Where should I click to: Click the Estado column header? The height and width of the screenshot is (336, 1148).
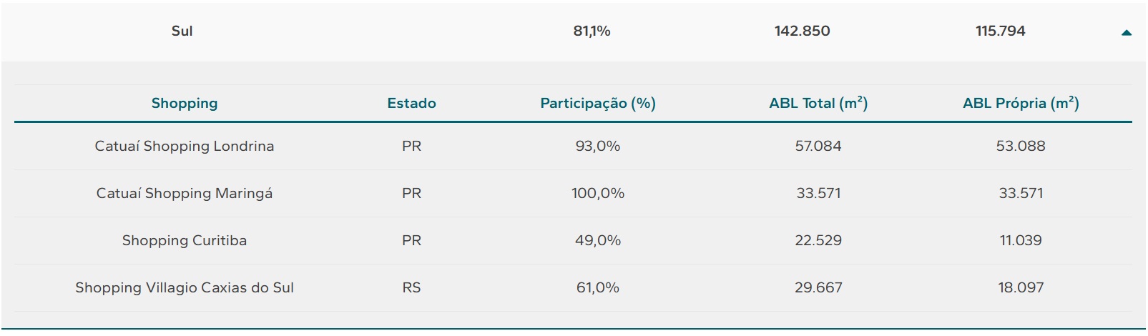point(411,103)
